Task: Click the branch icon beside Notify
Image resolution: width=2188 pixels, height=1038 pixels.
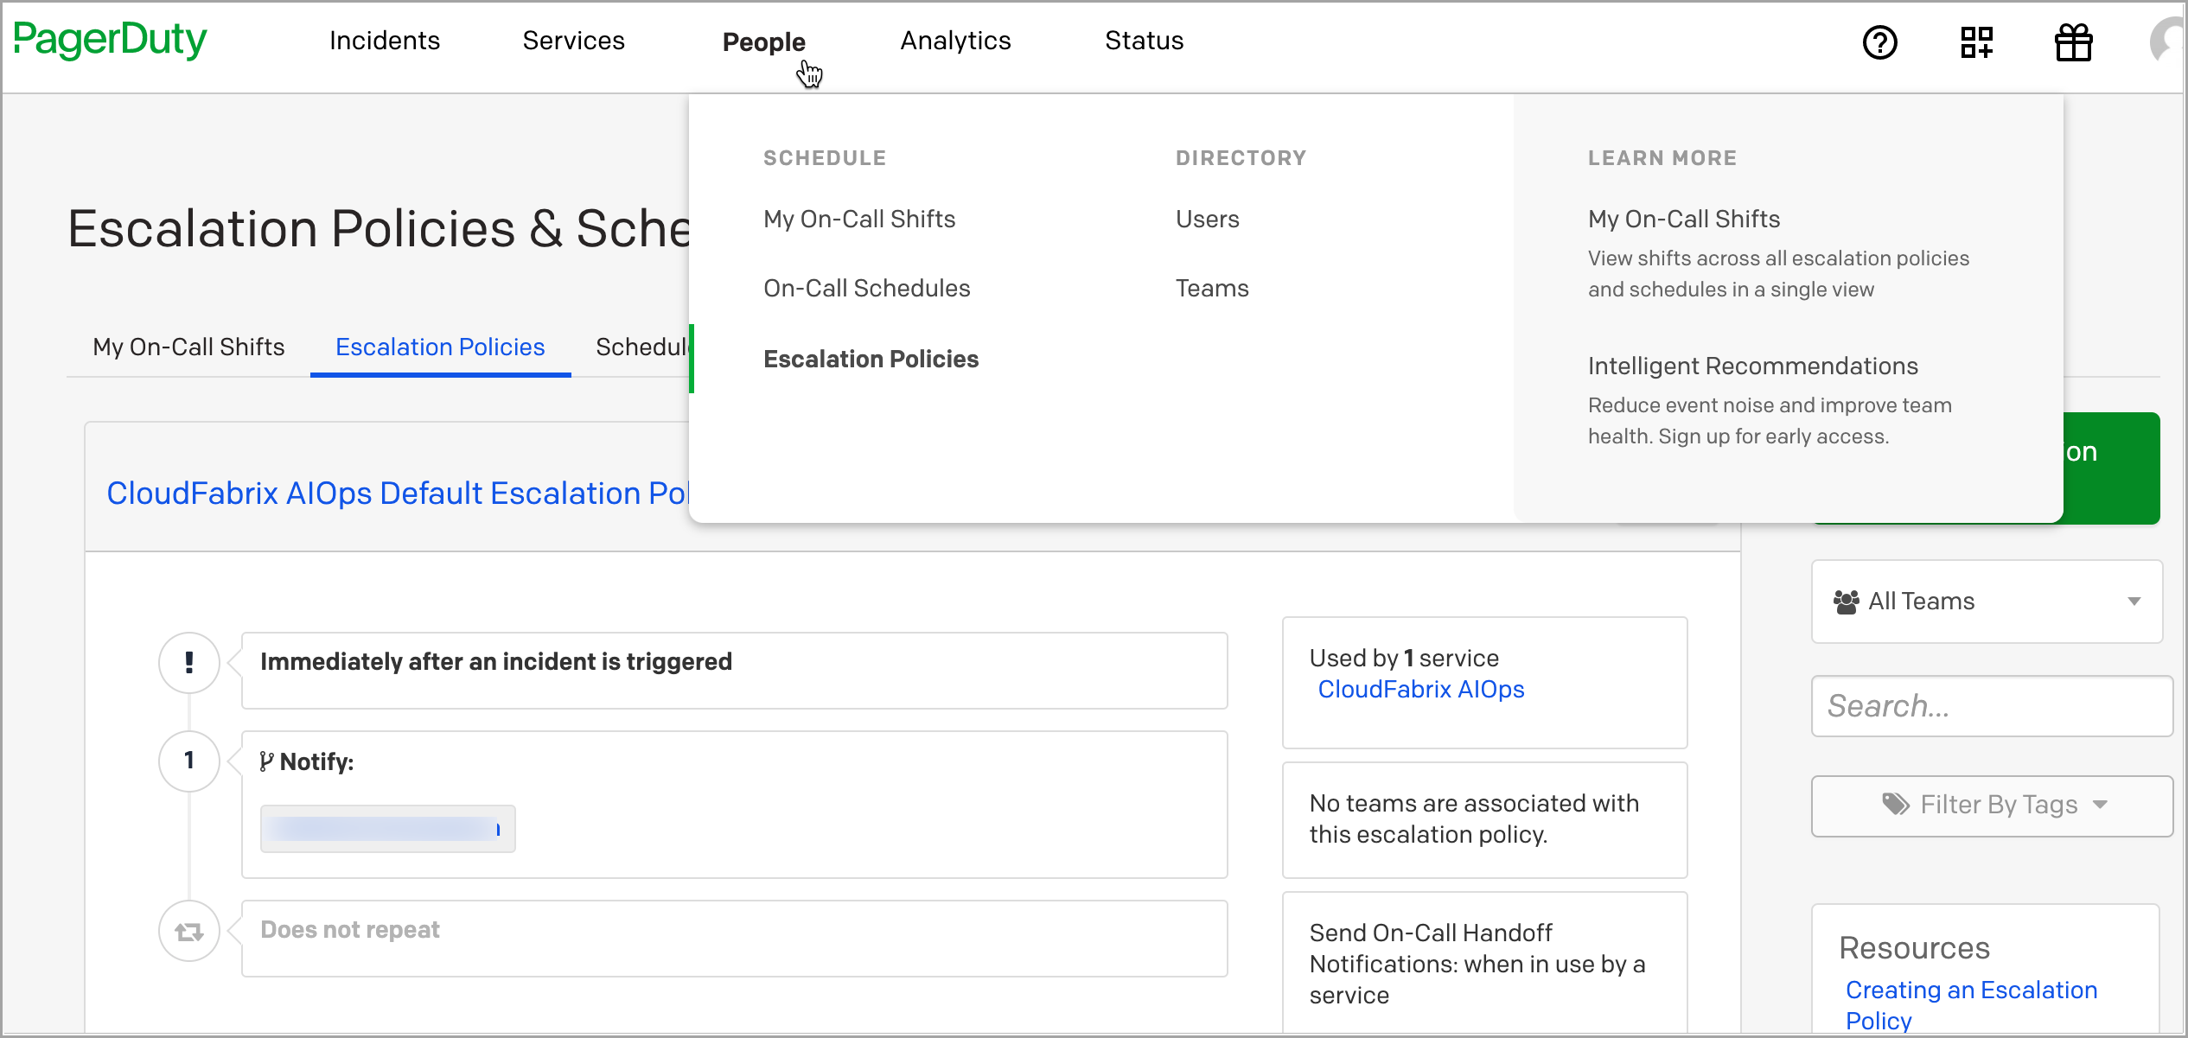Action: point(266,761)
